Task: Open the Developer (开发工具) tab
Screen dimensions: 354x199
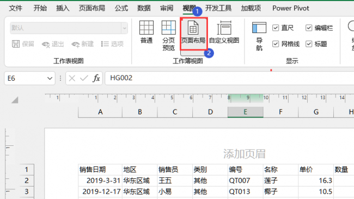Action: pyautogui.click(x=218, y=8)
